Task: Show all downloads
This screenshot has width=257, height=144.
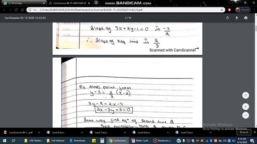Action: [x=244, y=132]
